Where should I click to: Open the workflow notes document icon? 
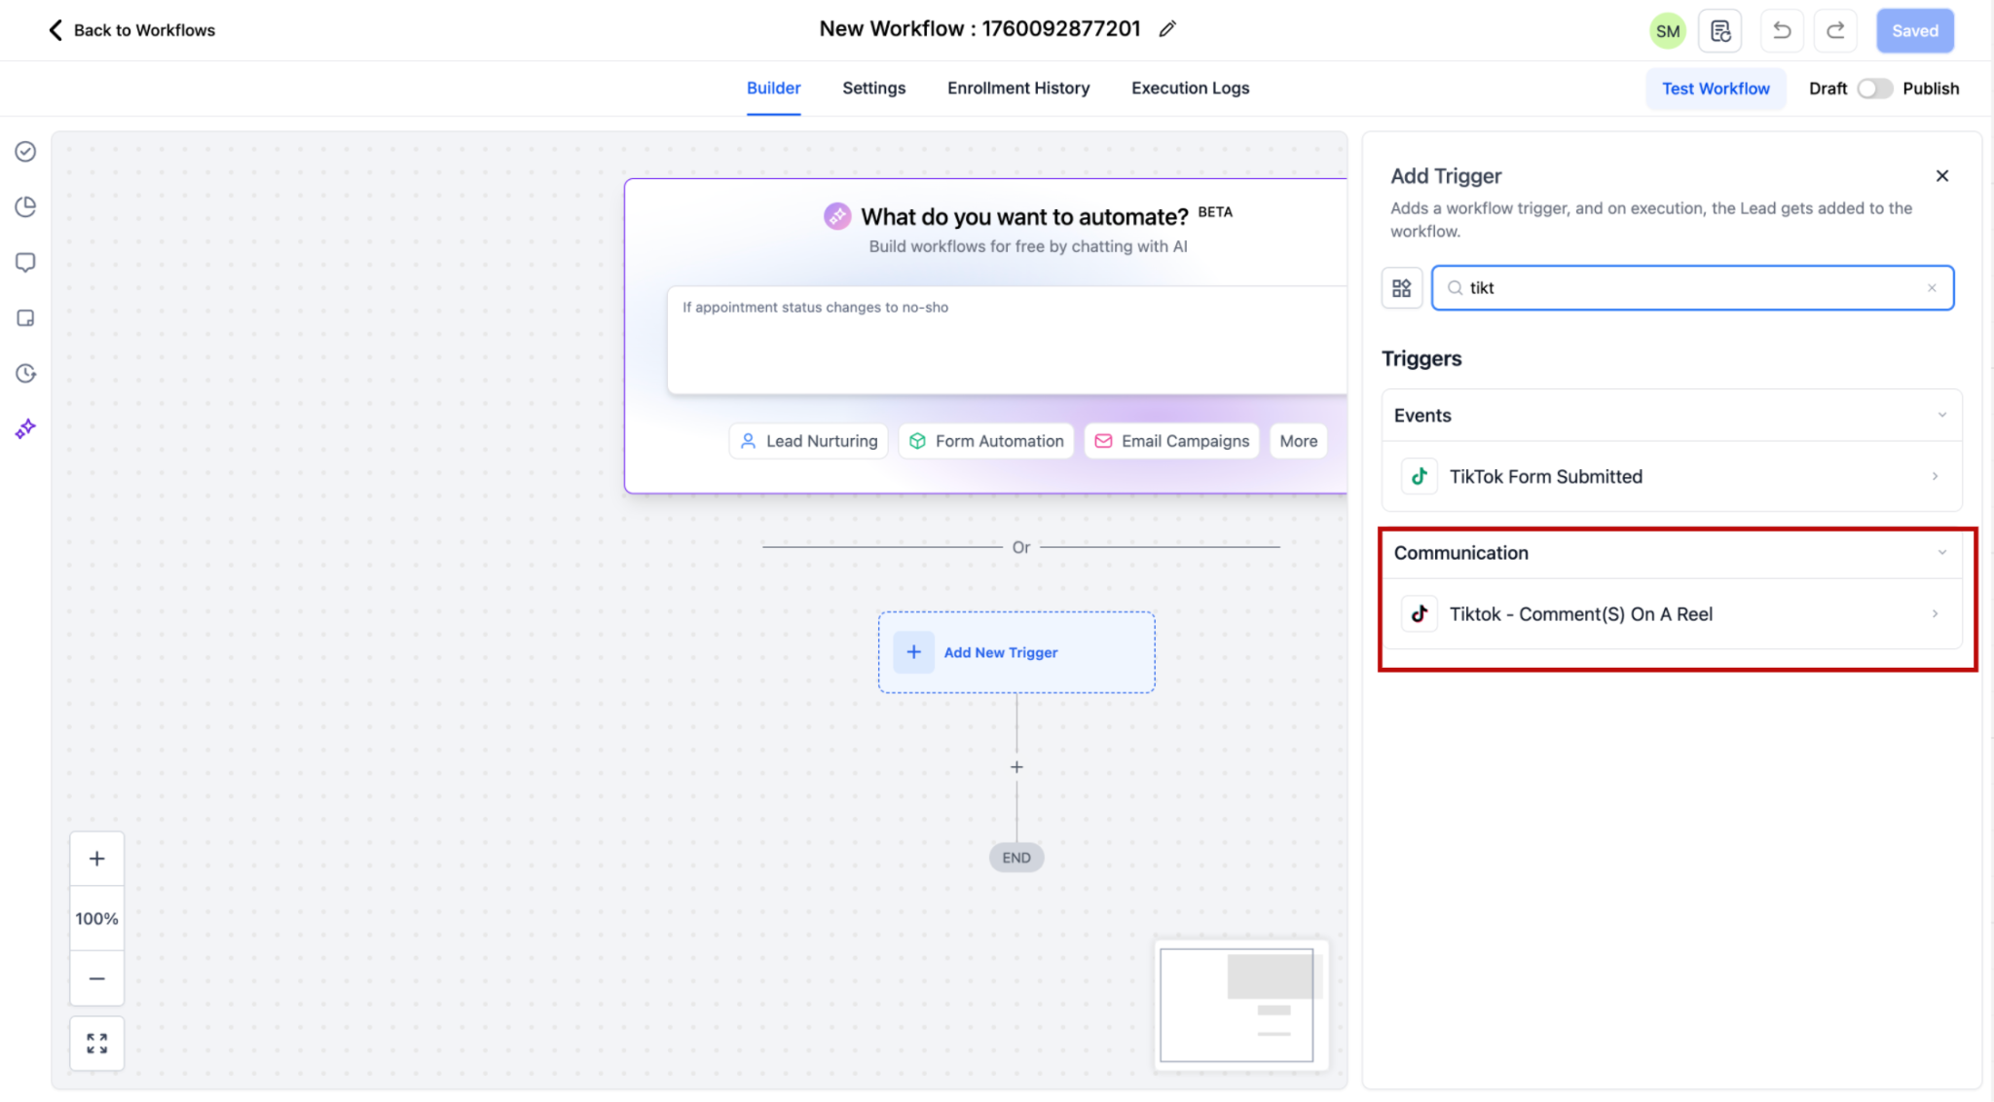tap(1719, 30)
